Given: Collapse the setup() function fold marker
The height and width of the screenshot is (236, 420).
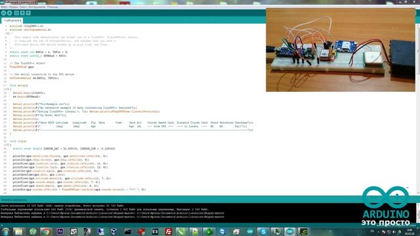Looking at the screenshot, I should [9, 89].
